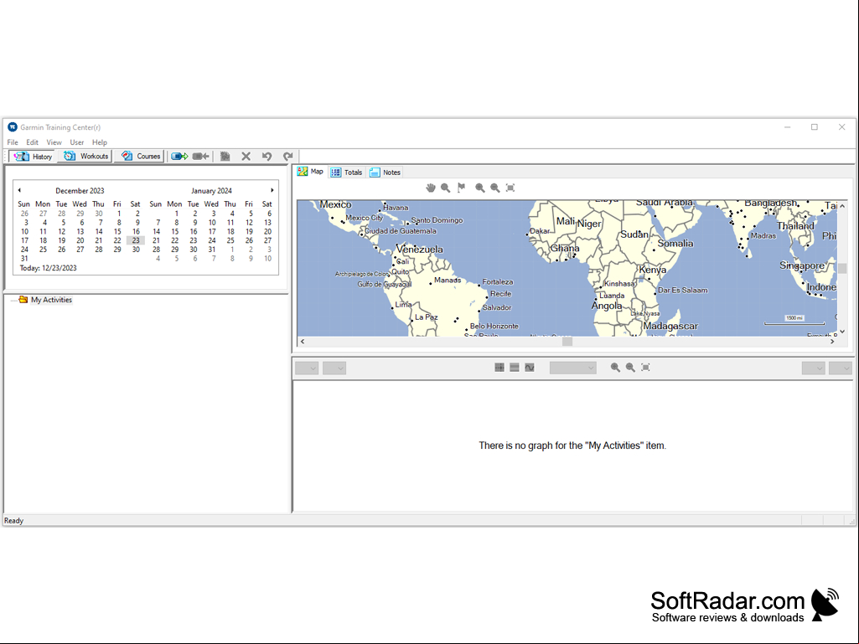Click the Undo toolbar icon

click(x=266, y=156)
